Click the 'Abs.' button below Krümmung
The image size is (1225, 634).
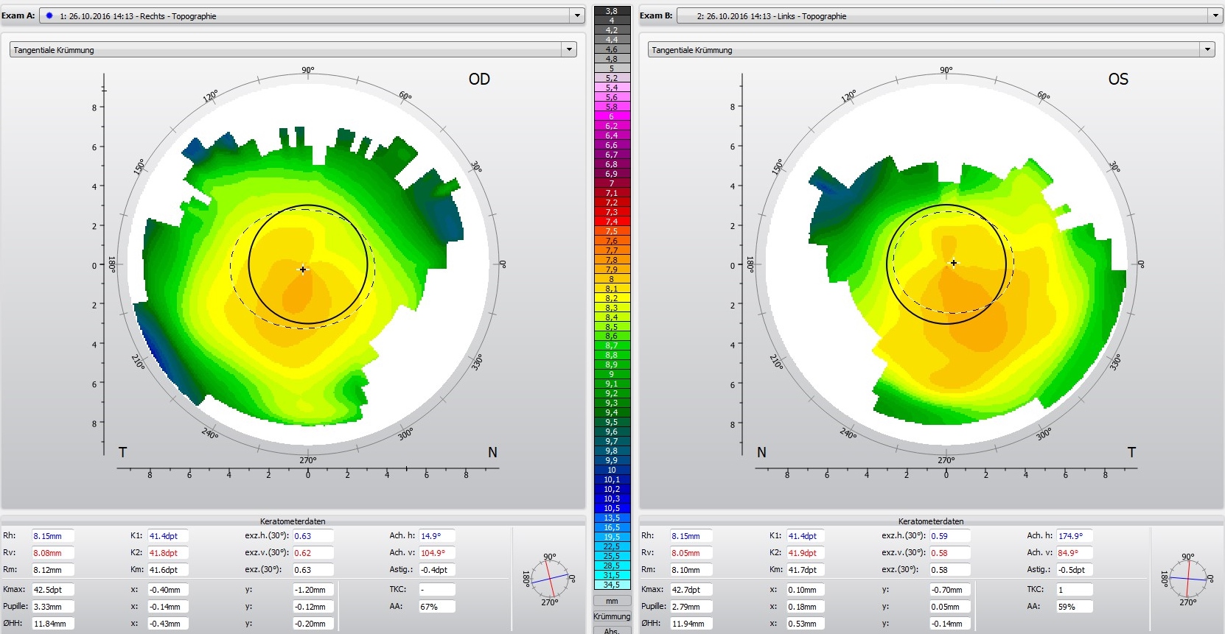pos(612,630)
